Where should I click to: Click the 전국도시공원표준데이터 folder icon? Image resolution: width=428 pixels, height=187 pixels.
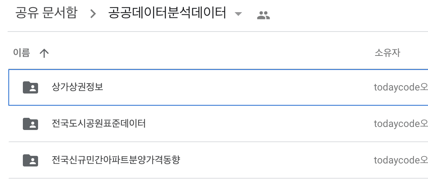click(x=30, y=124)
